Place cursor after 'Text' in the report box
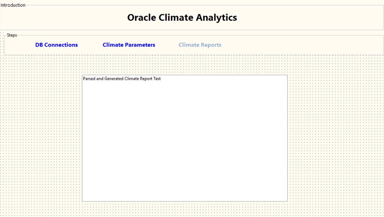Screen dimensions: 384x217 pyautogui.click(x=161, y=79)
